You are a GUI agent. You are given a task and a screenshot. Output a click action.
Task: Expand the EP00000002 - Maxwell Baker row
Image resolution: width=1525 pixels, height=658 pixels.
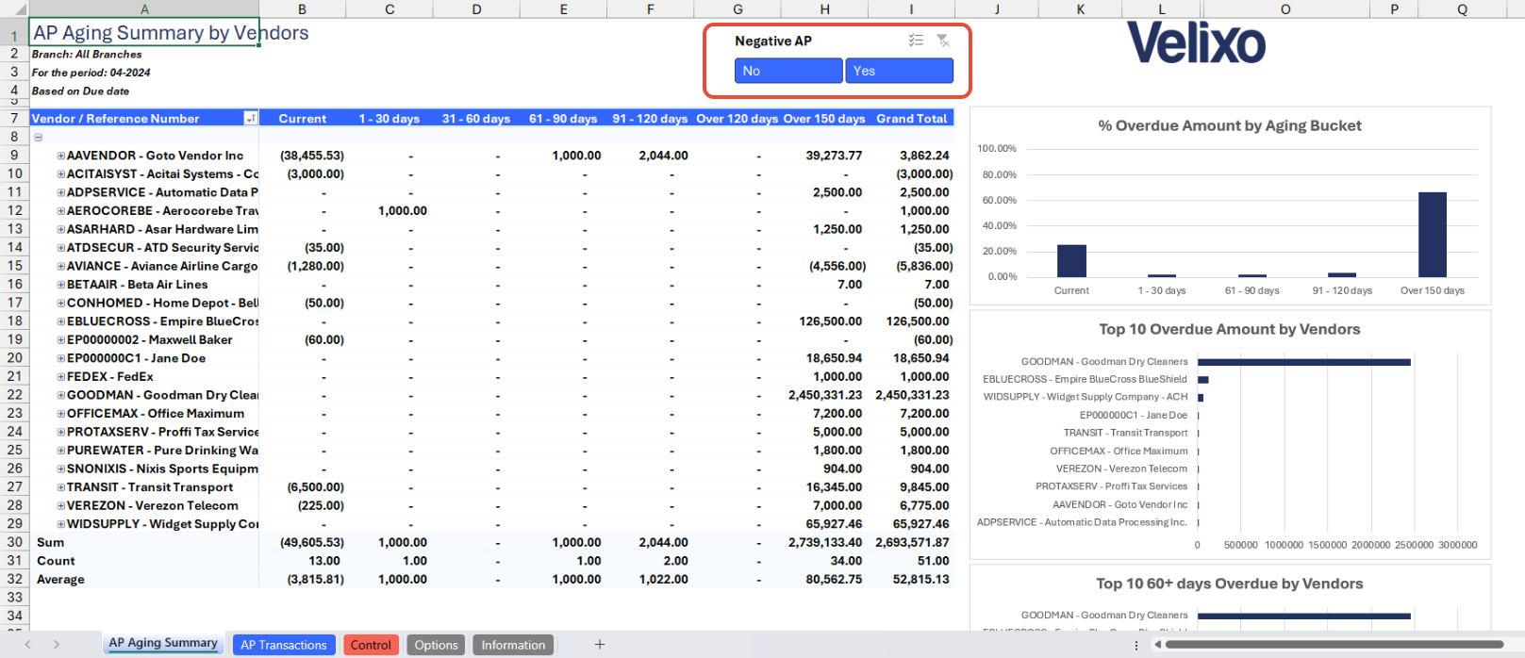(61, 340)
